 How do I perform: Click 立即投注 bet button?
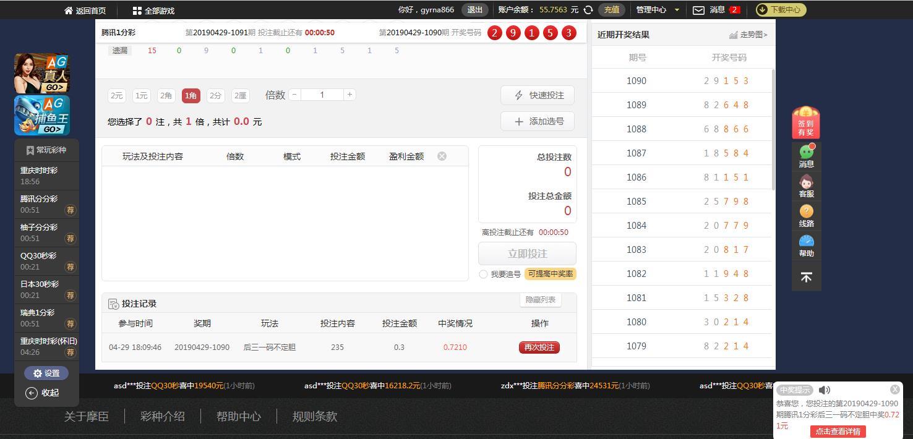tap(527, 254)
